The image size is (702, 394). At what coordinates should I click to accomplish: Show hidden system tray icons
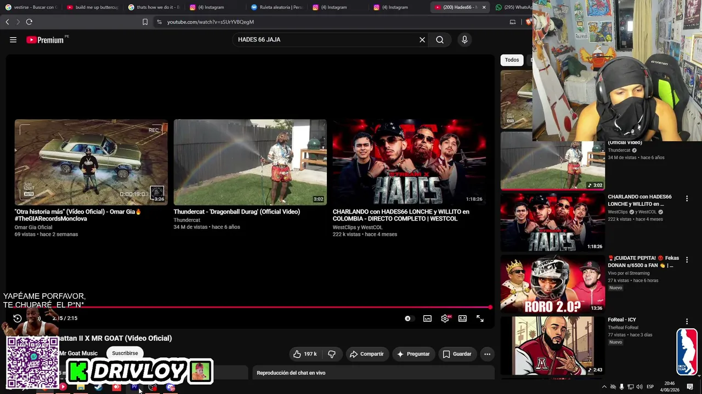(x=604, y=387)
